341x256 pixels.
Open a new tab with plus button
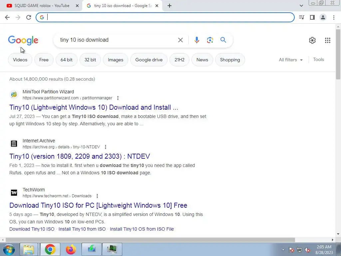click(x=170, y=6)
